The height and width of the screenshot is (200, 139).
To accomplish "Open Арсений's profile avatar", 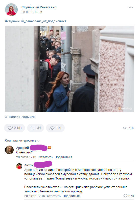I will tap(9, 150).
